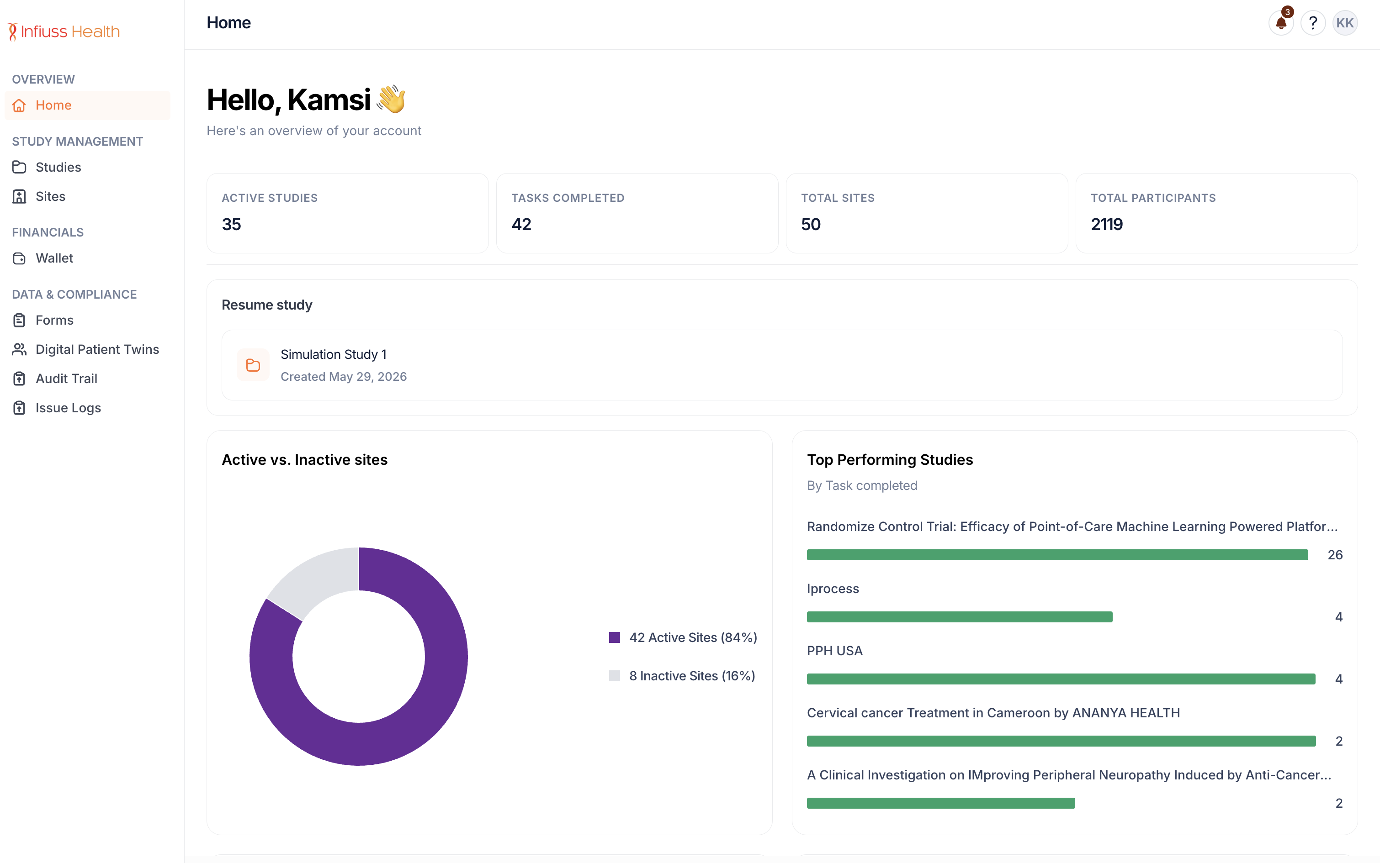Viewport: 1380px width, 863px height.
Task: Click the PPH USA progress bar
Action: pyautogui.click(x=1061, y=679)
